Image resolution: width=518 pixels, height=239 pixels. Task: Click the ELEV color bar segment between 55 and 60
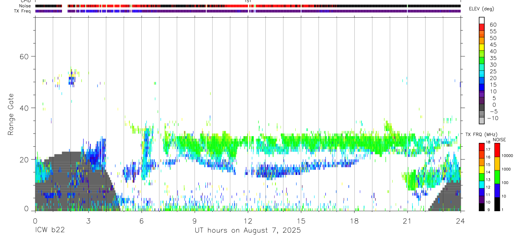[x=482, y=27]
